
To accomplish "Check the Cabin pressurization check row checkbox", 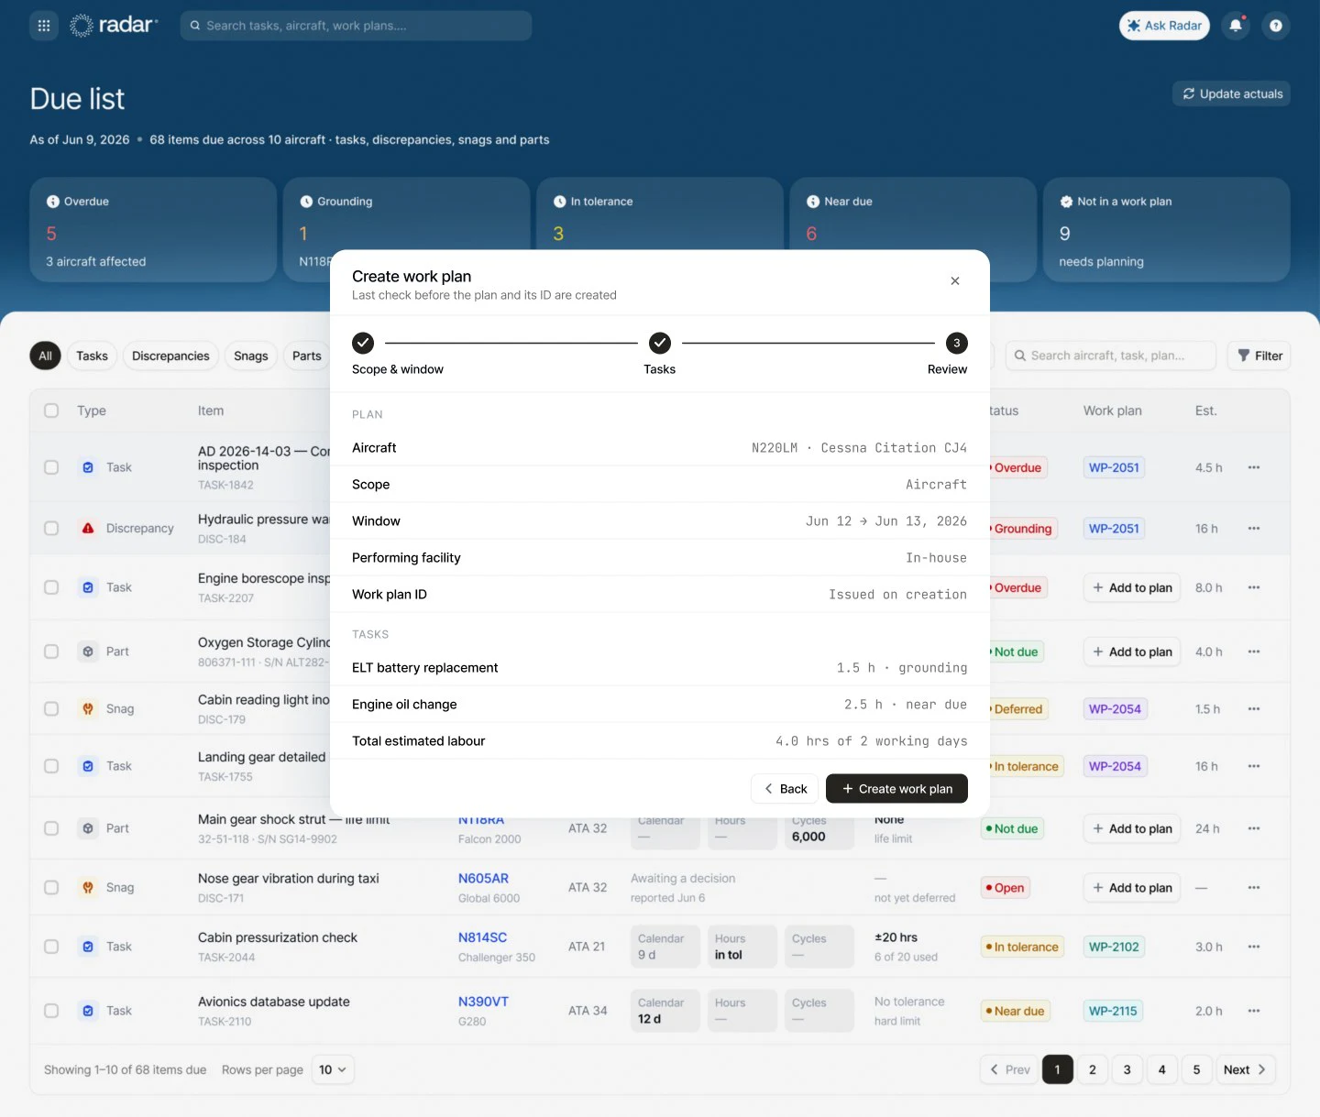I will point(51,947).
